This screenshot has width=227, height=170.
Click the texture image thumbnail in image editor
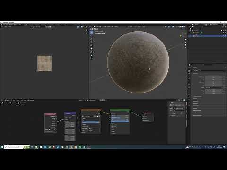pyautogui.click(x=44, y=63)
